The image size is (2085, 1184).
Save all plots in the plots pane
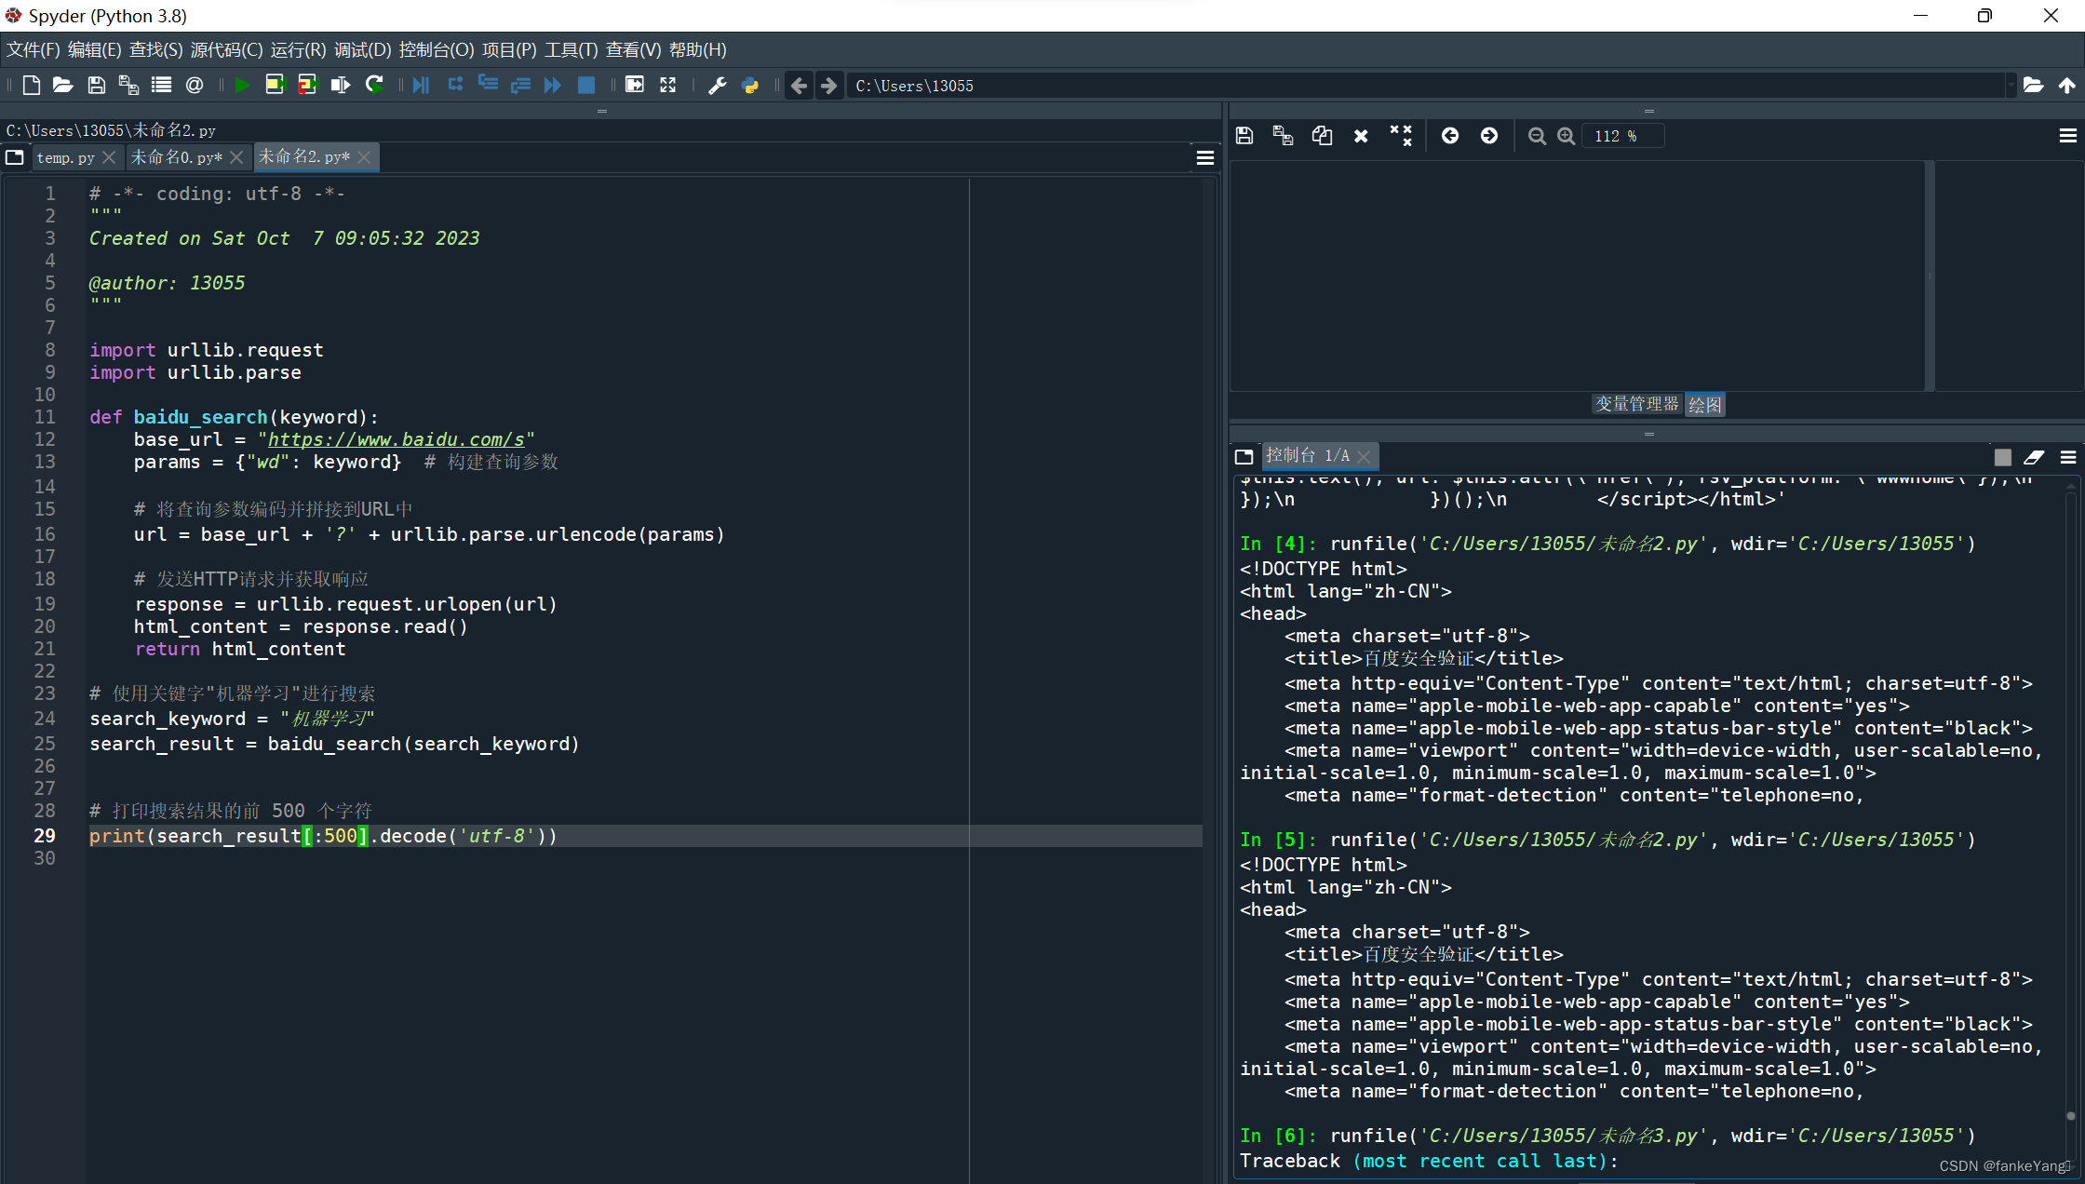pos(1283,136)
